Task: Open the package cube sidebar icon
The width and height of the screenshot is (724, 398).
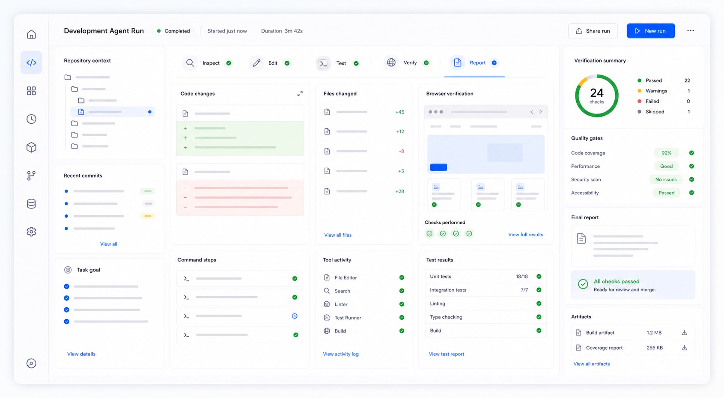Action: tap(31, 147)
